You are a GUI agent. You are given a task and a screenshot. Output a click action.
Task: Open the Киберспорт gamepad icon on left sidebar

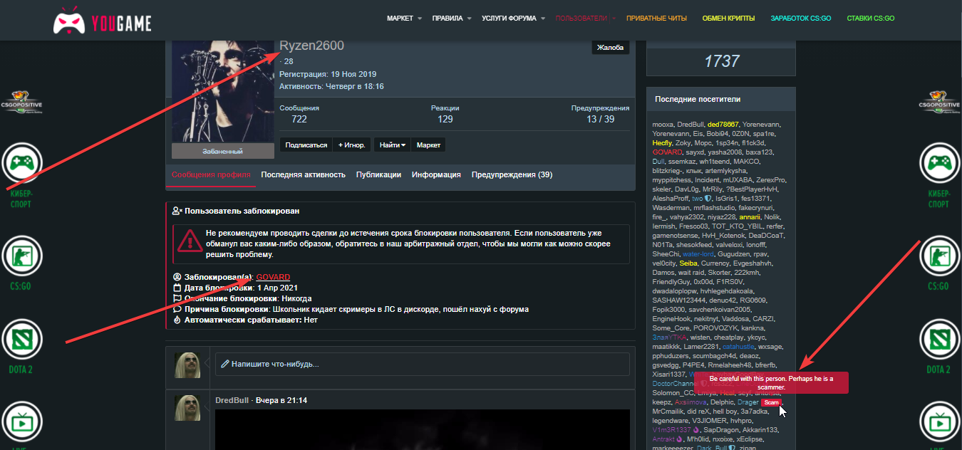pyautogui.click(x=22, y=162)
